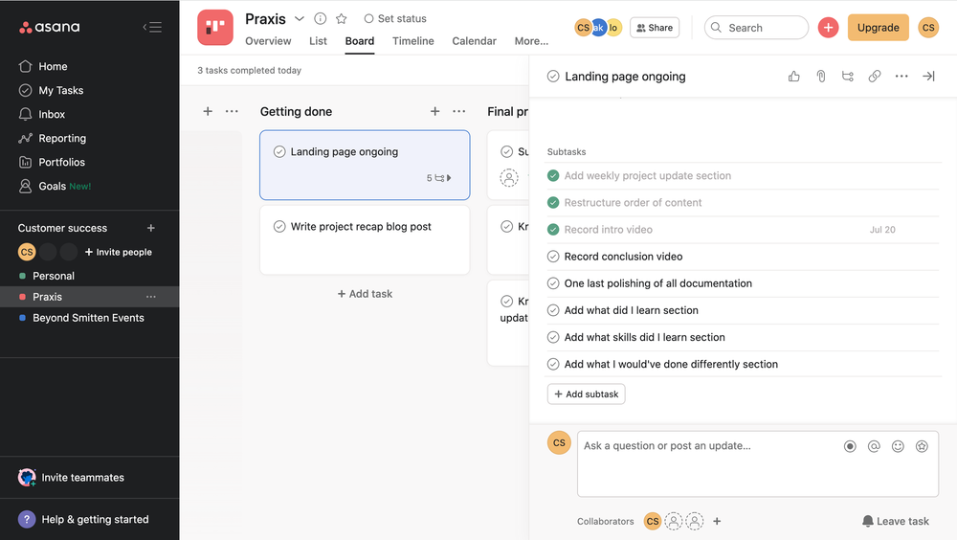
Task: Click Add task below Getting done column
Action: [365, 294]
